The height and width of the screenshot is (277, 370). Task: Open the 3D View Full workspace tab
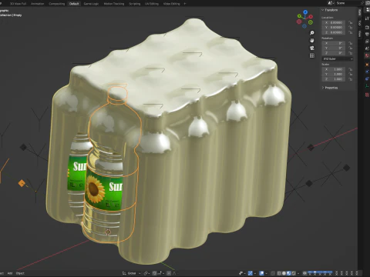pyautogui.click(x=18, y=4)
